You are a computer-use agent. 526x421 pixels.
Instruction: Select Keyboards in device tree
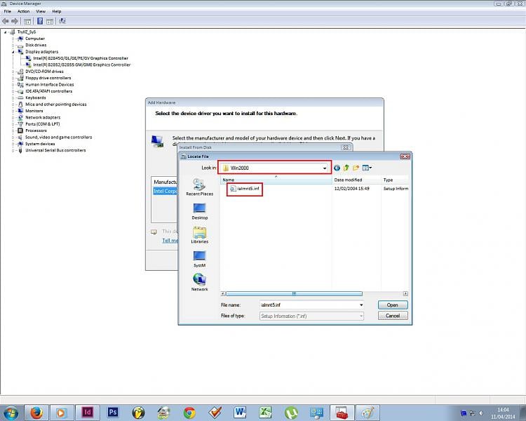[36, 98]
